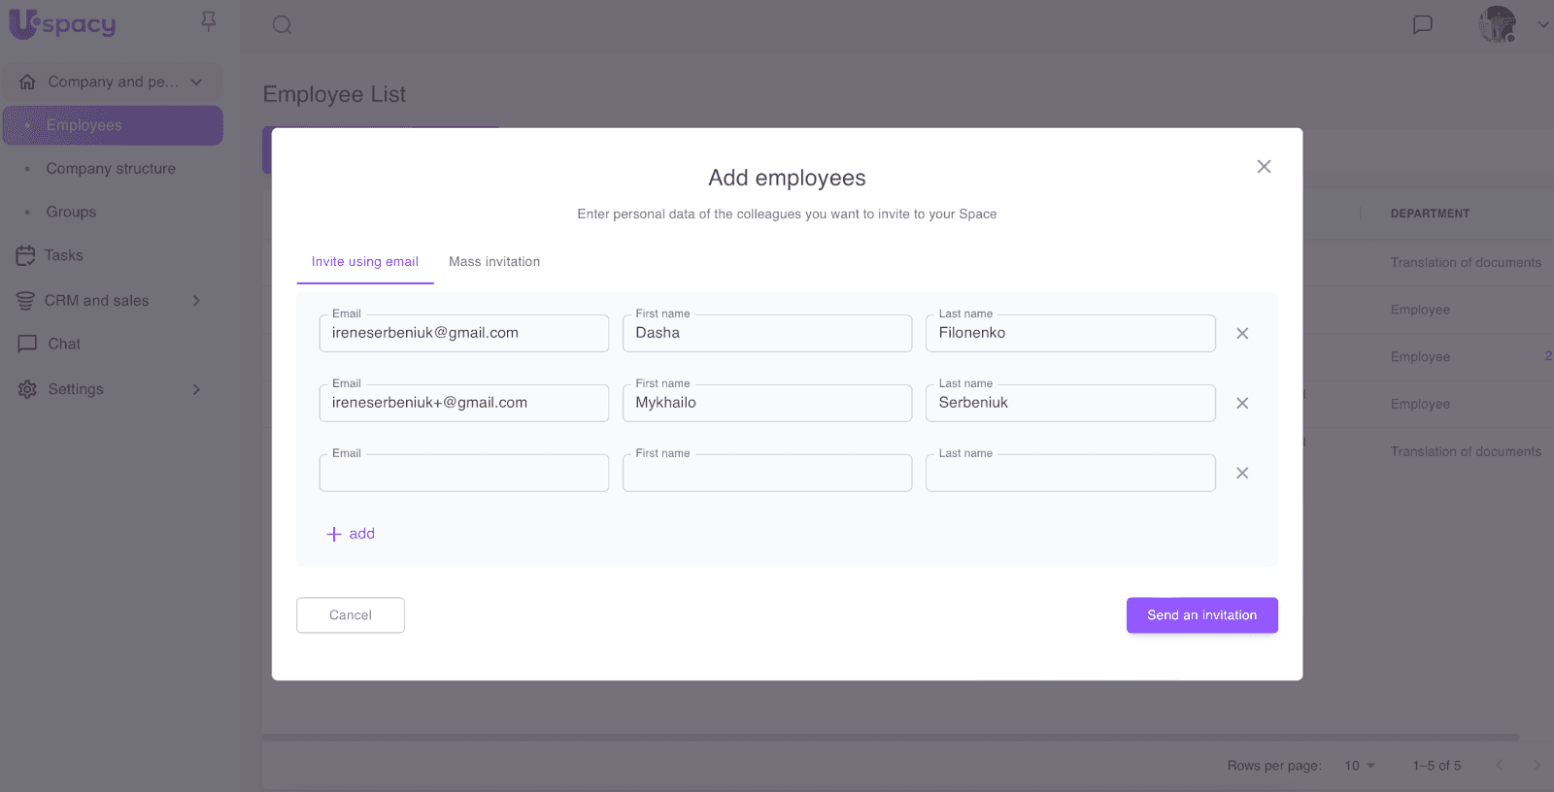This screenshot has width=1554, height=792.
Task: Open Groups in the sidebar
Action: [71, 212]
